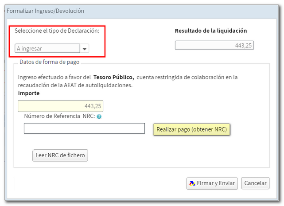Open the 'A ingresar' combo box
This screenshot has height=206, width=284.
[x=47, y=49]
